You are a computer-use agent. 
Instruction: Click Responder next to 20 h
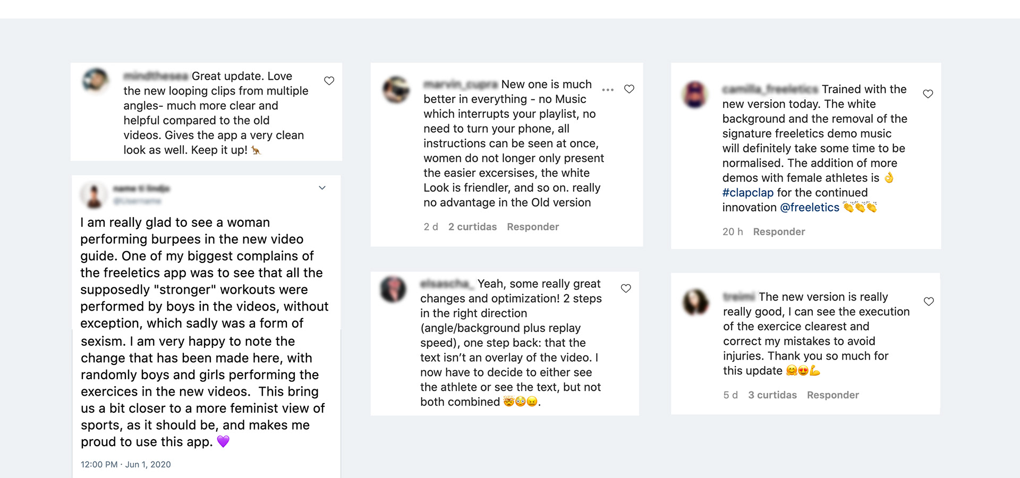click(779, 232)
